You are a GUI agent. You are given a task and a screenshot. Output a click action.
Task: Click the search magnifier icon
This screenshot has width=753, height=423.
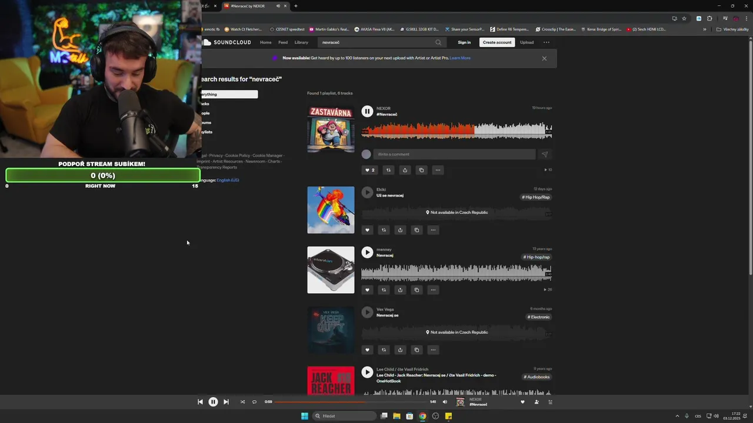(438, 42)
